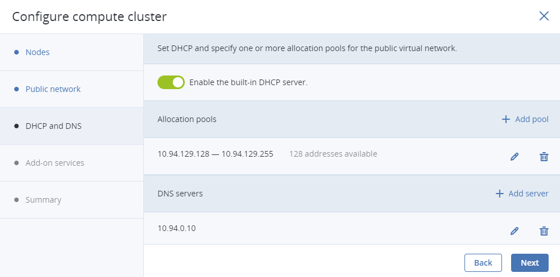Screen dimensions: 560x277
Task: Close the Configure compute cluster dialog
Action: pyautogui.click(x=544, y=16)
